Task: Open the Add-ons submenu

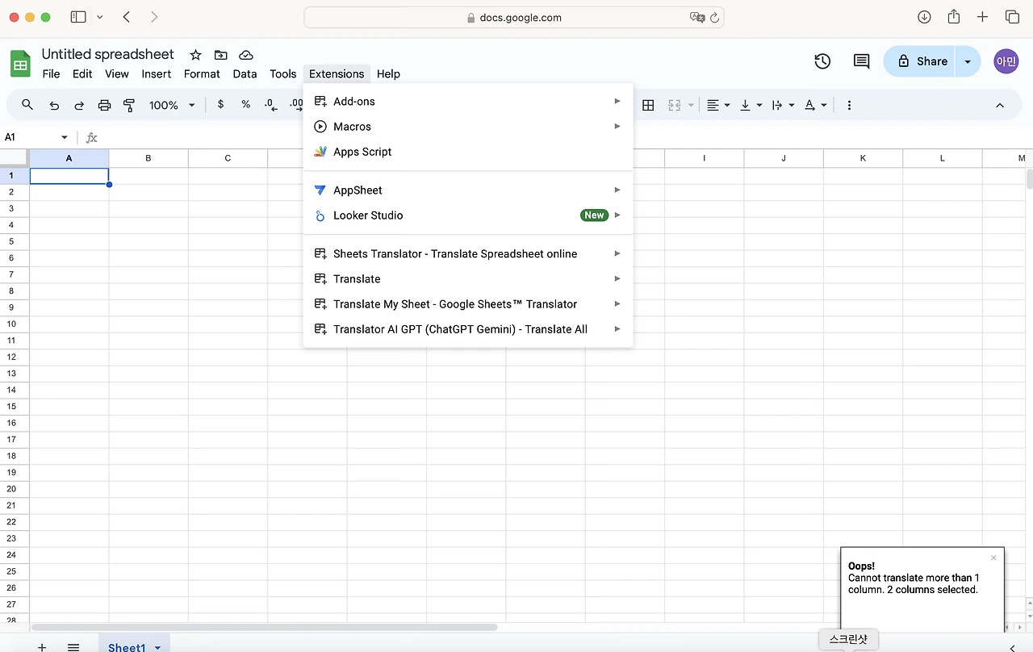Action: tap(468, 102)
